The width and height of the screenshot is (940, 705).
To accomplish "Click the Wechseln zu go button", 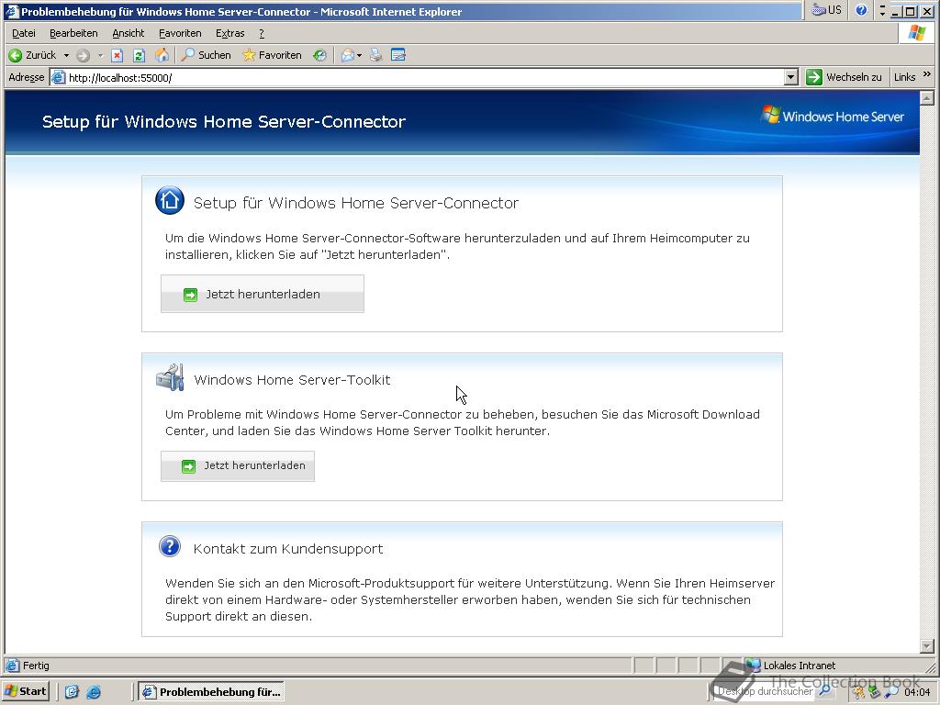I will tap(844, 77).
